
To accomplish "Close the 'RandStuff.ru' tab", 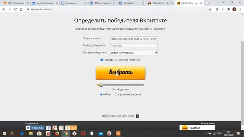I will pos(201,3).
